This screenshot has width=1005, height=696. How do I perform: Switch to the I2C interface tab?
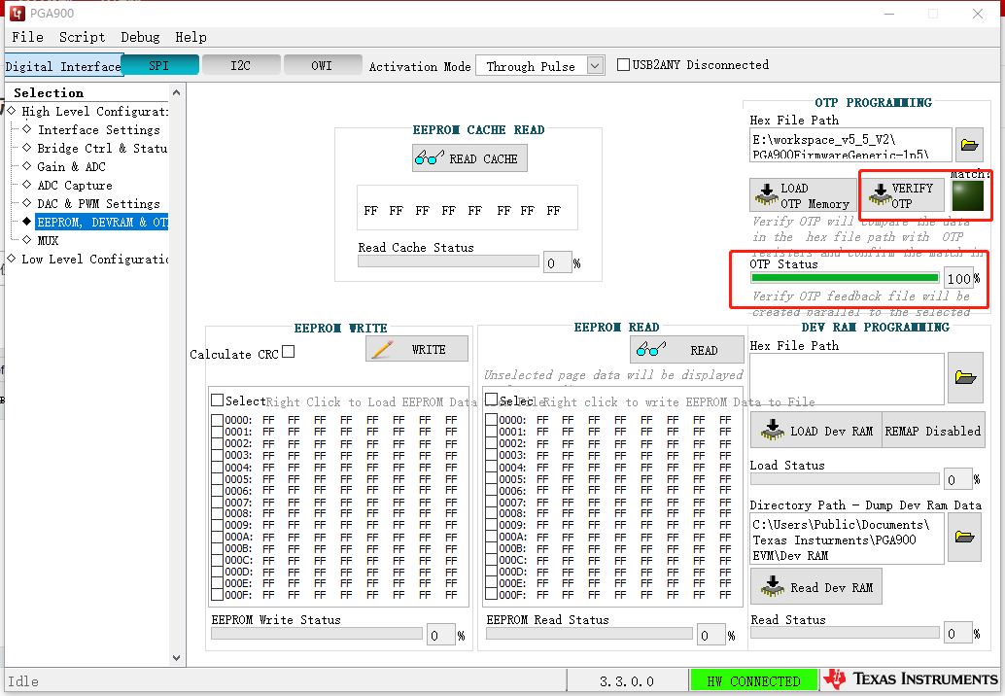coord(241,65)
